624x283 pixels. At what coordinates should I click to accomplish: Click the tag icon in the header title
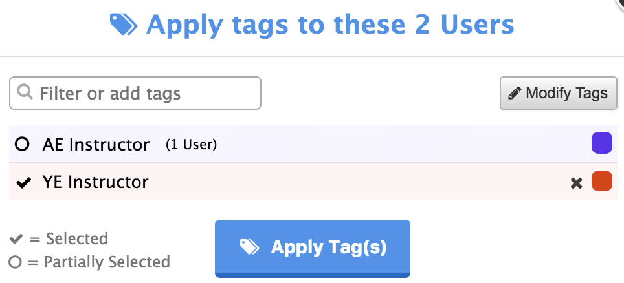pos(124,25)
